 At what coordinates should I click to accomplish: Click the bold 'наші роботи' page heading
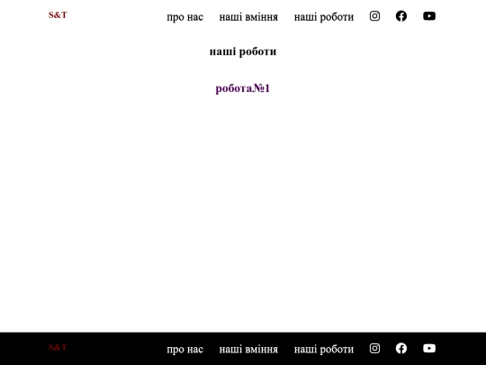(243, 51)
